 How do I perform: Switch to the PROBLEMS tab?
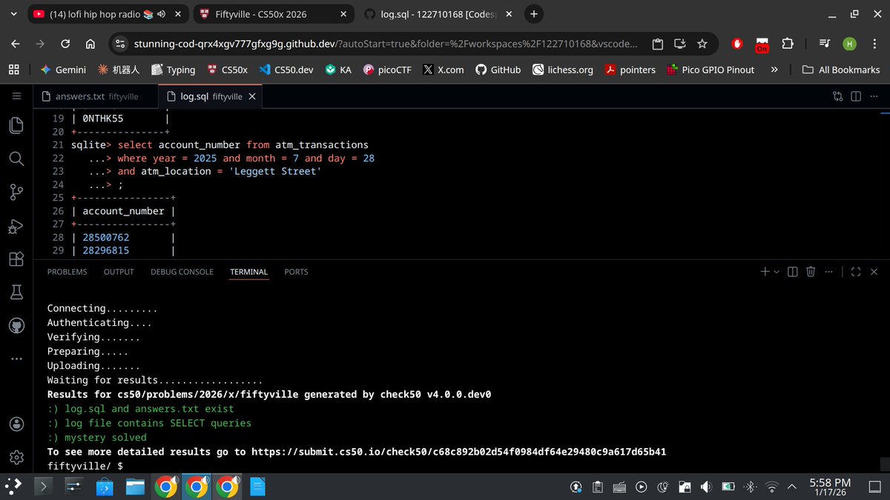click(67, 272)
